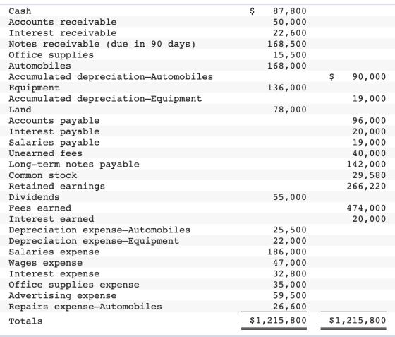This screenshot has height=337, width=395.
Task: Click the Accounts receivable amount 50,000
Action: click(290, 22)
